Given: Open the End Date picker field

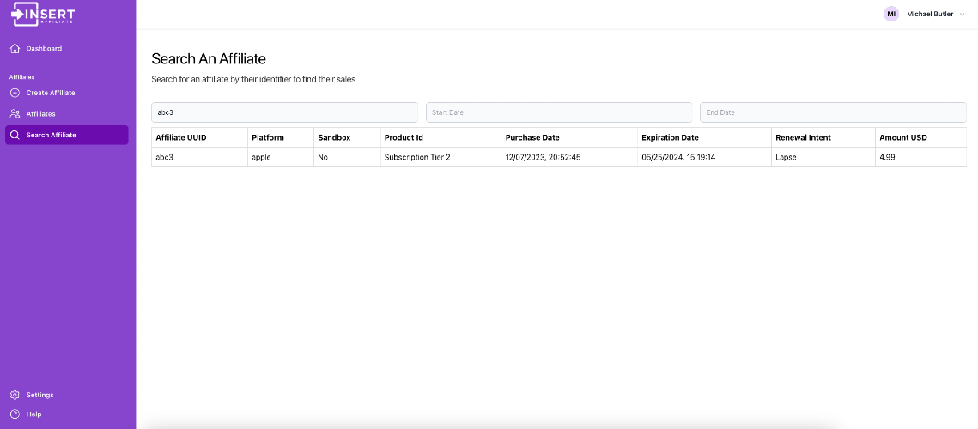Looking at the screenshot, I should (x=833, y=112).
